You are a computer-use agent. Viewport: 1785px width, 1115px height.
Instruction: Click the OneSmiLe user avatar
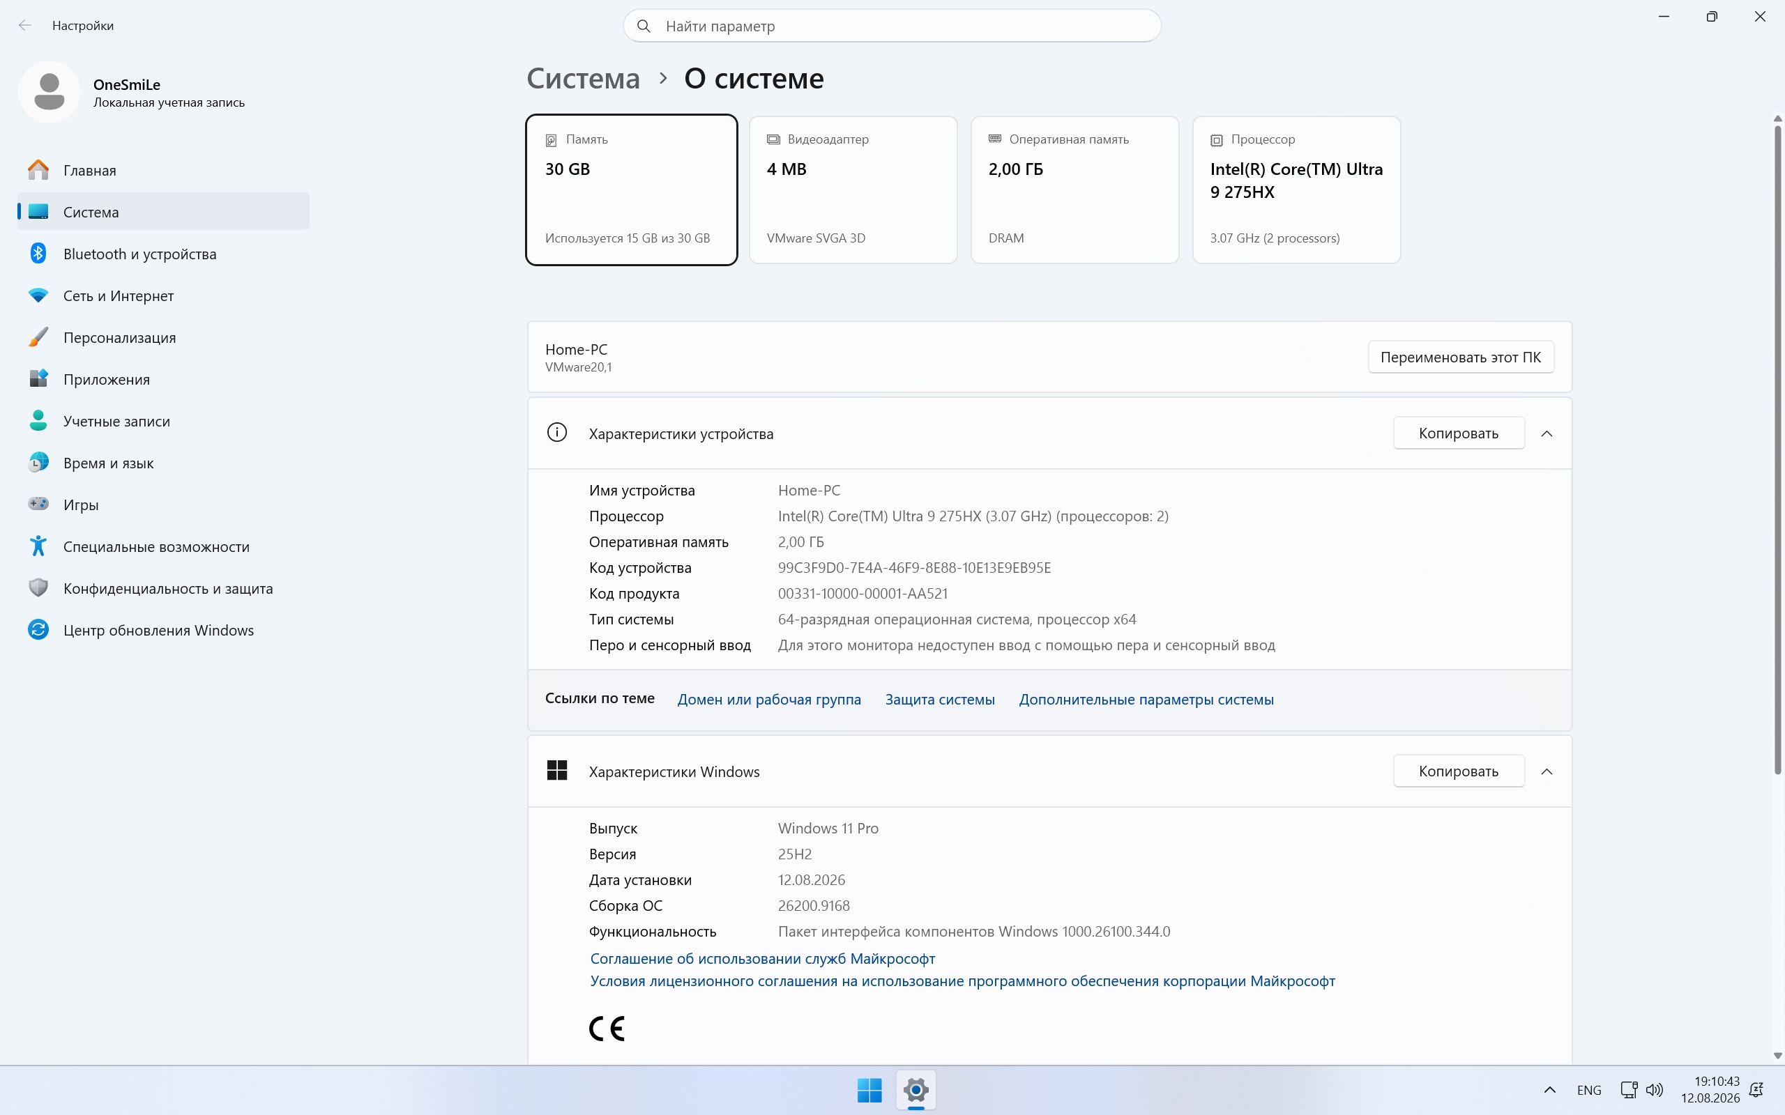click(x=50, y=92)
